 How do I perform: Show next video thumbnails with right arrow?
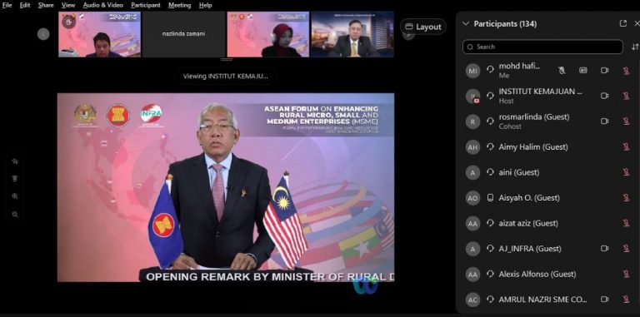(x=408, y=35)
